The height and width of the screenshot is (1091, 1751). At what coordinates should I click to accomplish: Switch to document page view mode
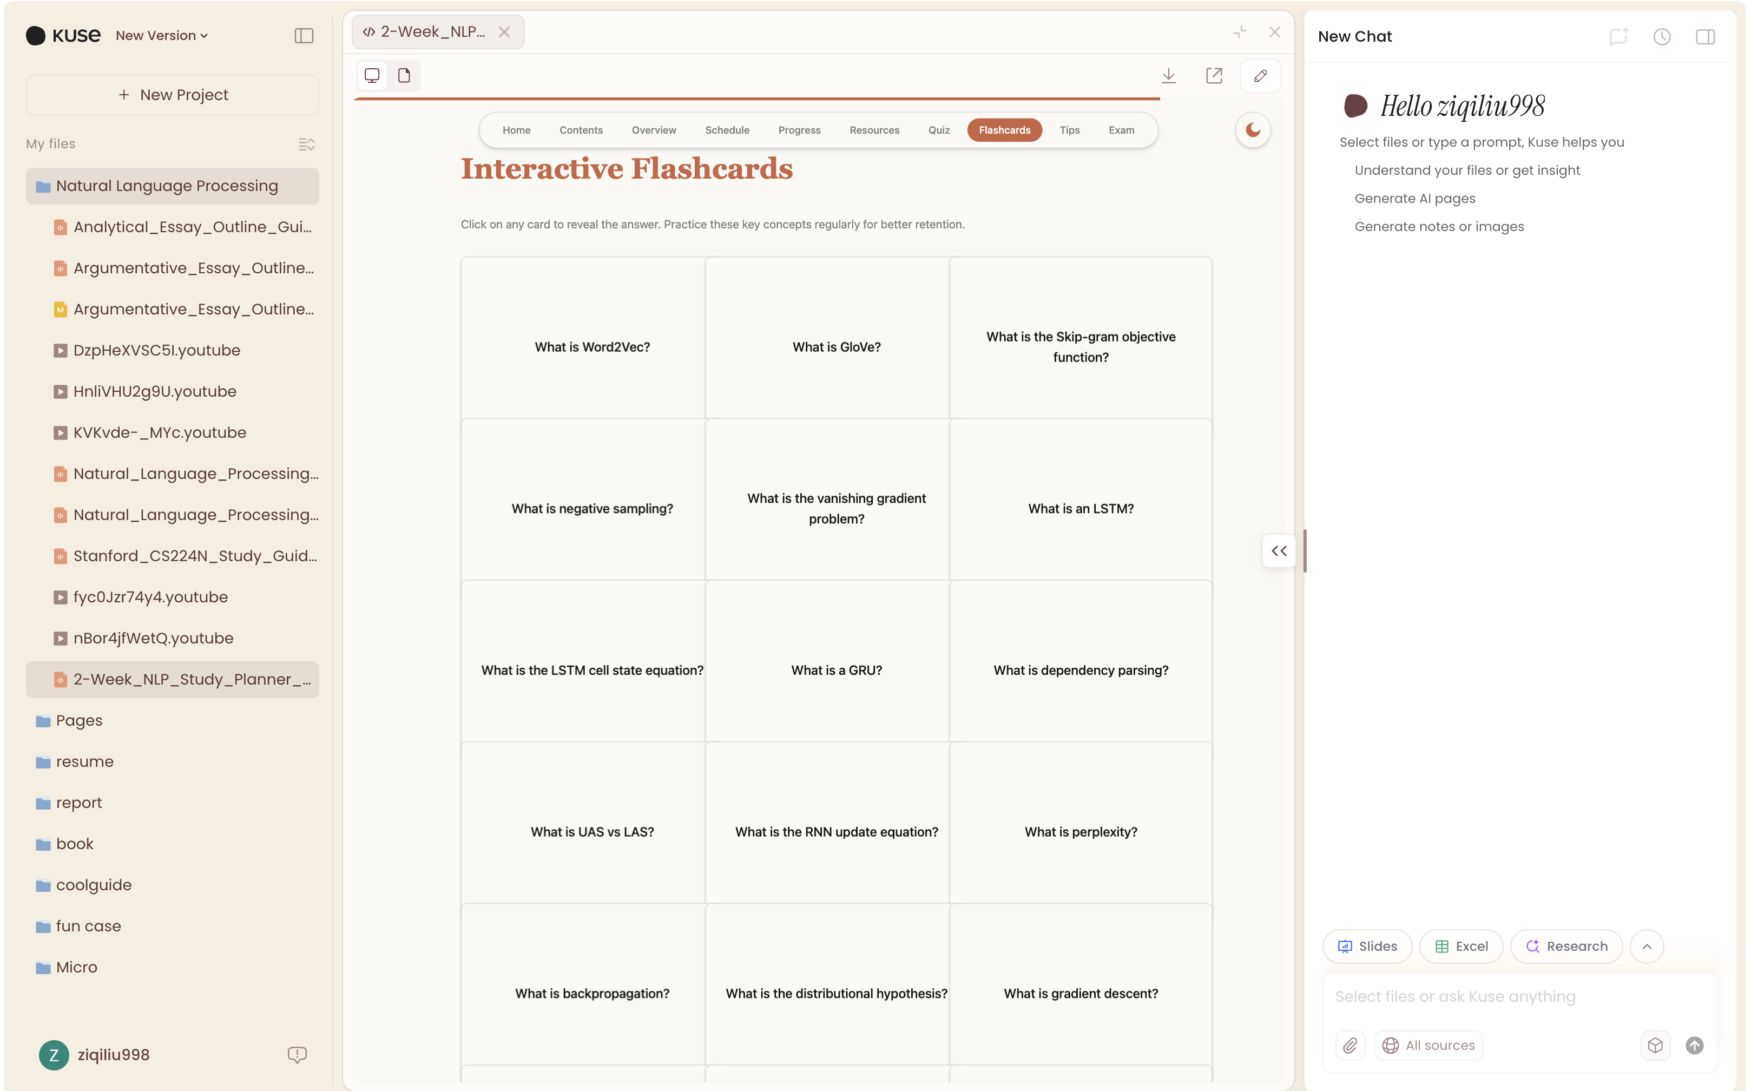click(x=404, y=76)
